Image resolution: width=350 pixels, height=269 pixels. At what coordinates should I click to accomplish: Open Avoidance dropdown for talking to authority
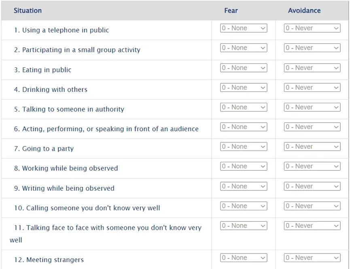(x=312, y=107)
